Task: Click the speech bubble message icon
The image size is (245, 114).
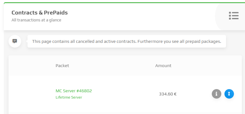Action: click(15, 41)
